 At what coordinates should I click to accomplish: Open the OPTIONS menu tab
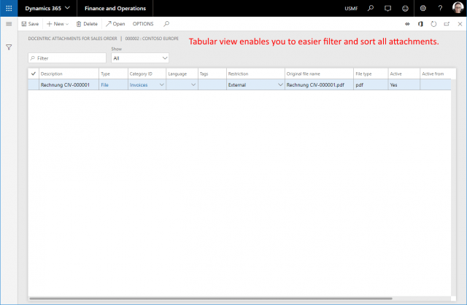143,24
